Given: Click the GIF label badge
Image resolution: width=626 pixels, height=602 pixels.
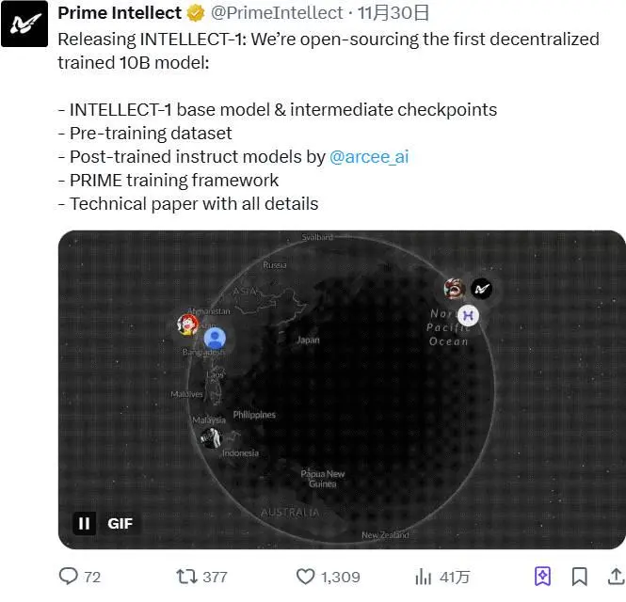Looking at the screenshot, I should tap(120, 523).
